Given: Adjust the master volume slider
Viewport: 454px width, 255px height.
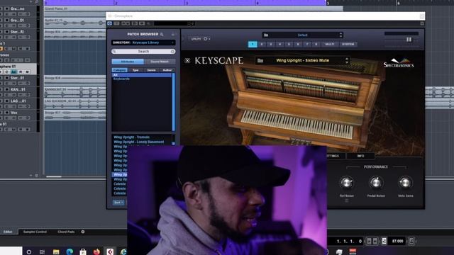Looking at the screenshot, I should [409, 40].
